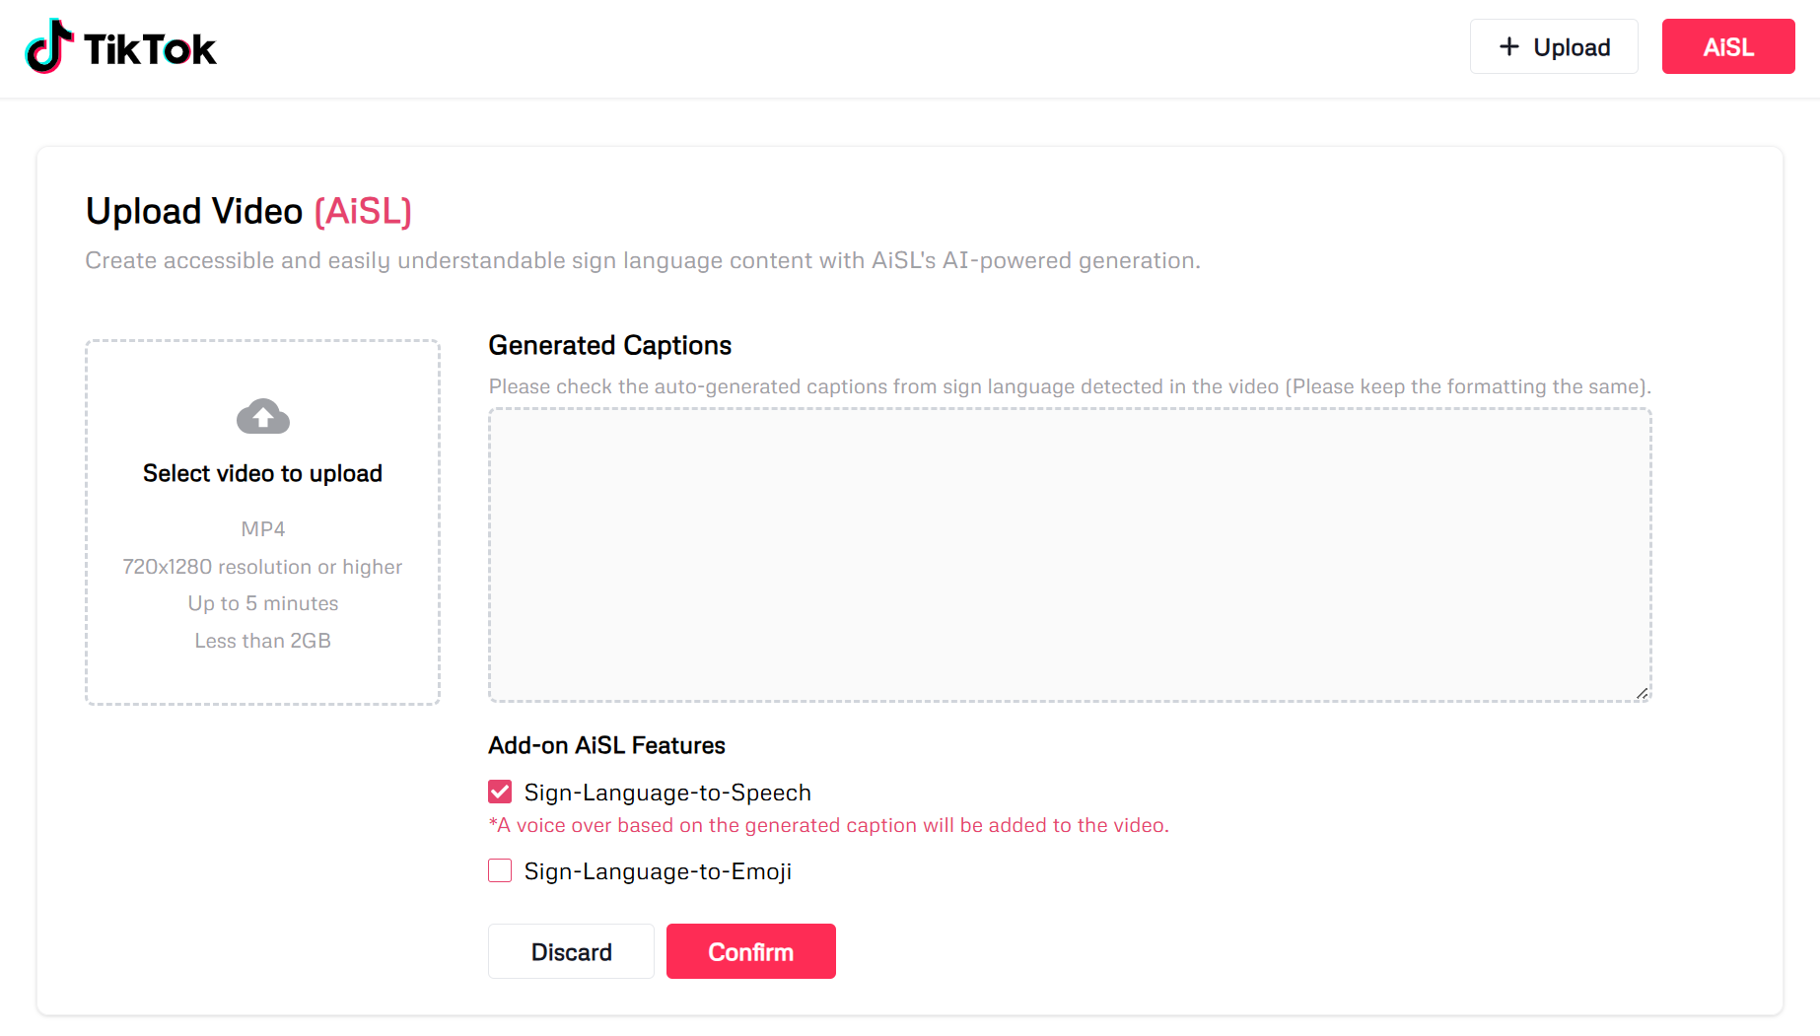Image resolution: width=1820 pixels, height=1036 pixels.
Task: Click Select video to upload text
Action: (262, 473)
